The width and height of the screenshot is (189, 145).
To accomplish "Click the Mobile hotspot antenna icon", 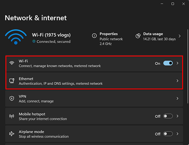I will pos(12,116).
